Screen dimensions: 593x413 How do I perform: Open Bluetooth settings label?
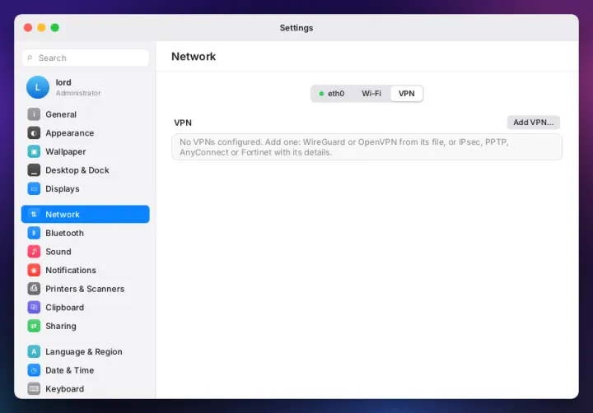pos(65,233)
